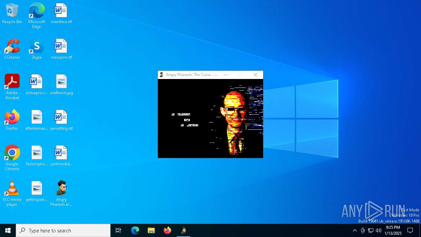Image resolution: width=421 pixels, height=237 pixels.
Task: Open Edge from the taskbar
Action: coord(135,230)
